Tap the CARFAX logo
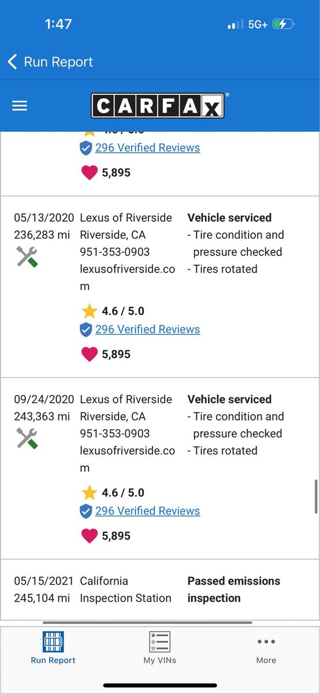 (157, 105)
